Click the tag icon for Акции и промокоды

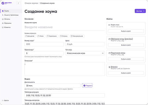click(3, 15)
